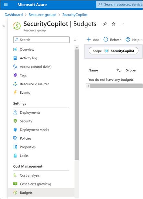Open Security settings item

[26, 121]
